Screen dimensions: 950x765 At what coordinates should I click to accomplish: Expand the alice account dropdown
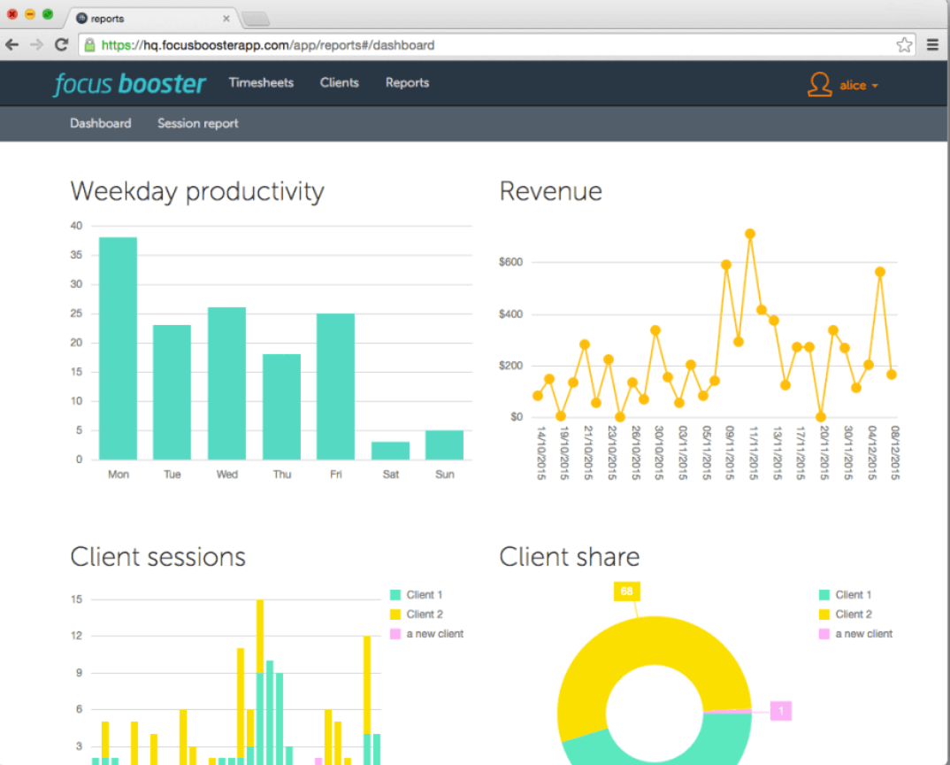click(x=858, y=85)
